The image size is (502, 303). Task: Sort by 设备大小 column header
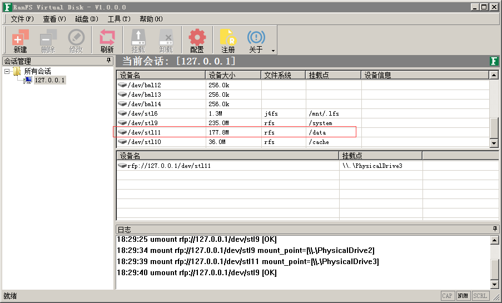coord(233,75)
